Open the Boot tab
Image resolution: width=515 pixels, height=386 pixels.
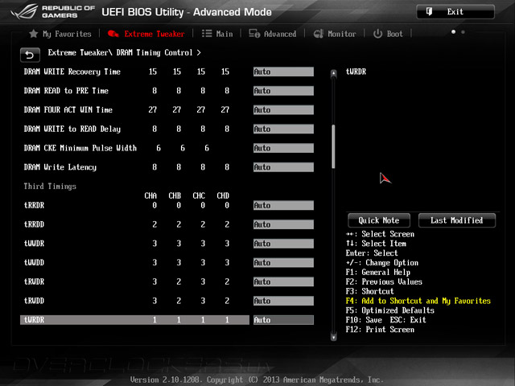point(388,34)
